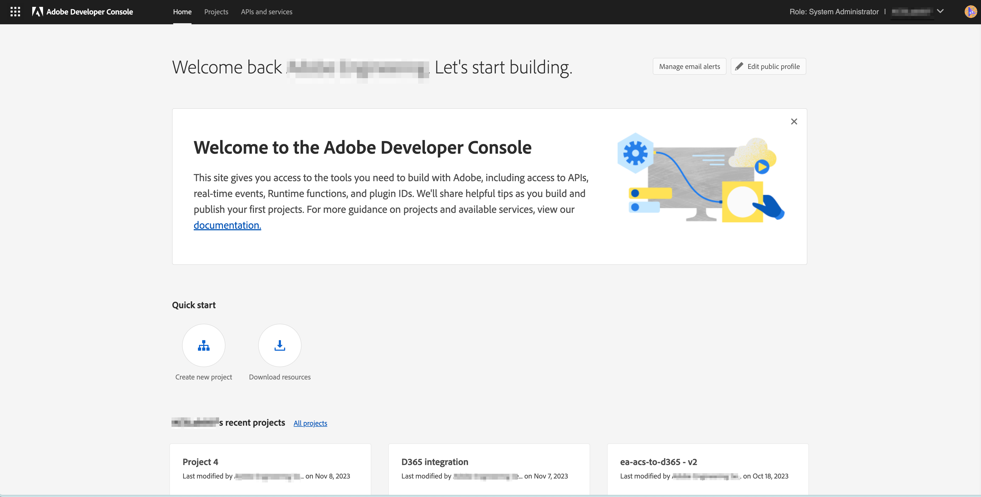Dismiss the welcome banner with X

[x=794, y=121]
